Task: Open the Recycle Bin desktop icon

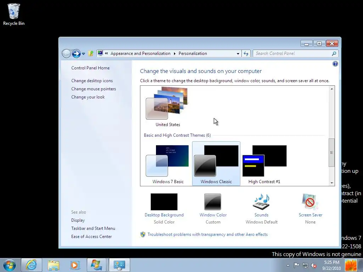Action: (14, 14)
